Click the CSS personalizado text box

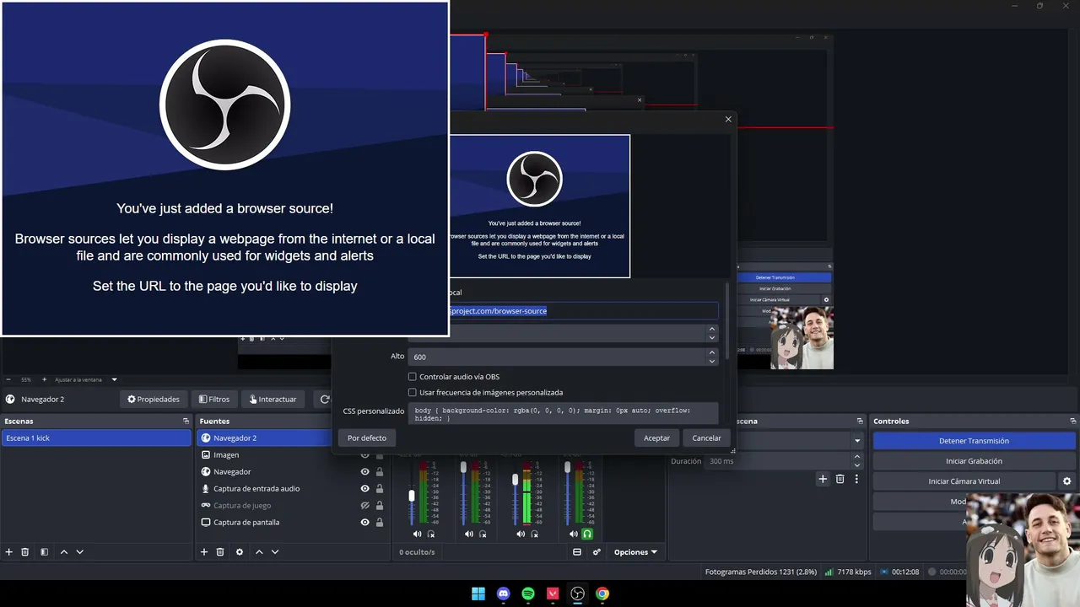coord(563,414)
